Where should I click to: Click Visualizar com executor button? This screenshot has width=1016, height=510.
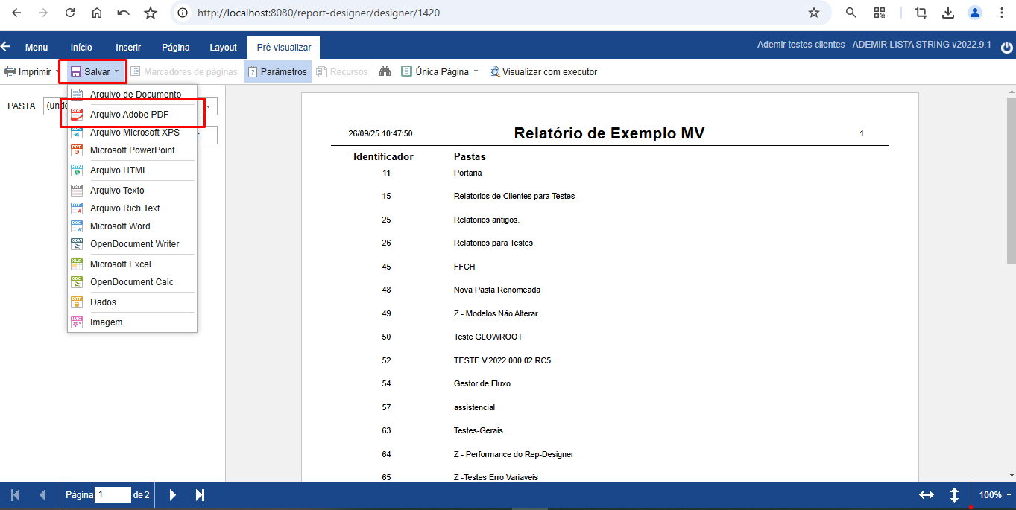coord(543,72)
